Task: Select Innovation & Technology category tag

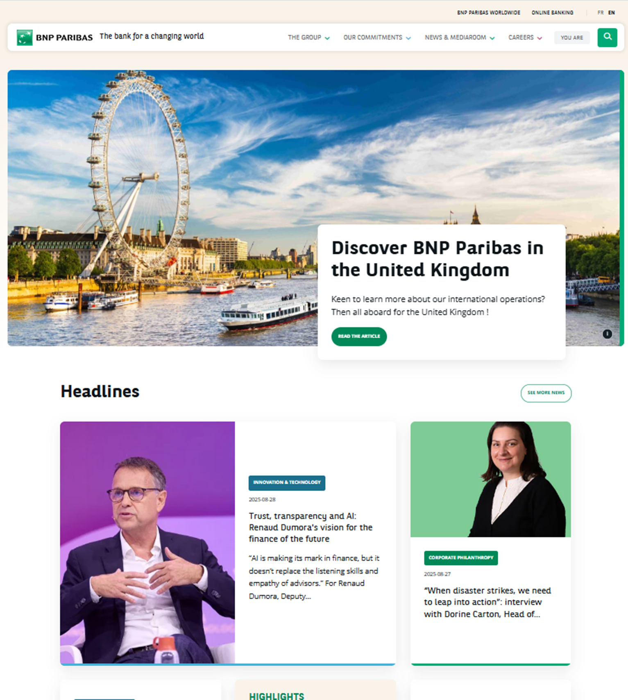Action: 287,483
